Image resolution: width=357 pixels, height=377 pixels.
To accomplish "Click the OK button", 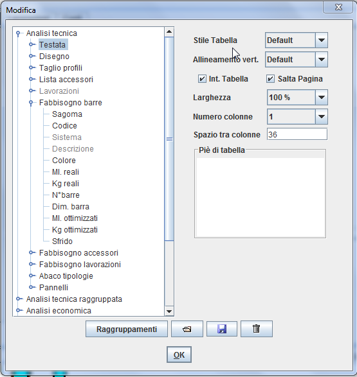I will (179, 355).
